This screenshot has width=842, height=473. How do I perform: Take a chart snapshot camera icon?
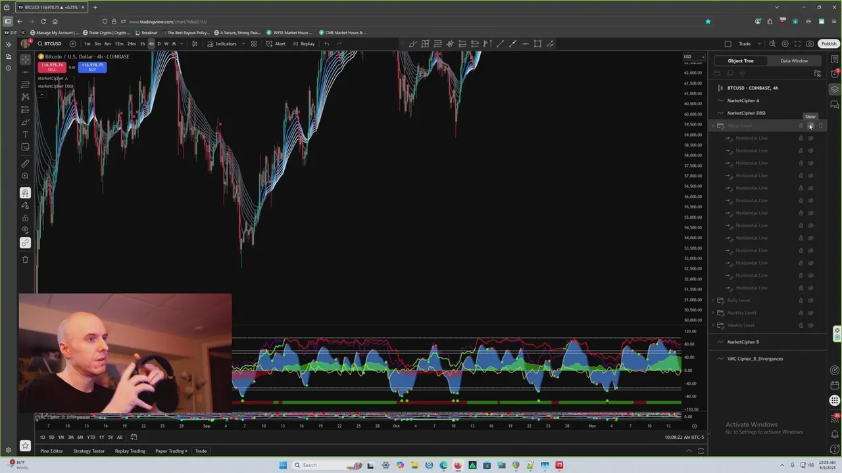coord(810,44)
